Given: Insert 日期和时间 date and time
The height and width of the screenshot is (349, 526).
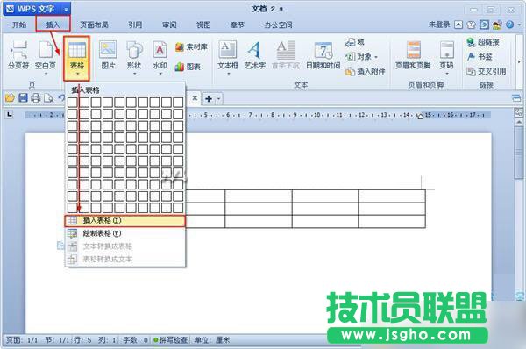Looking at the screenshot, I should coord(323,54).
